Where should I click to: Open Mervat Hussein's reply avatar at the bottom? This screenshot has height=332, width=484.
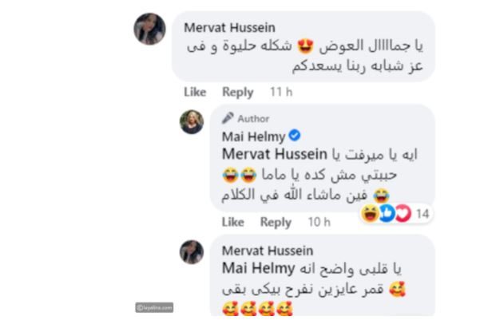point(192,252)
